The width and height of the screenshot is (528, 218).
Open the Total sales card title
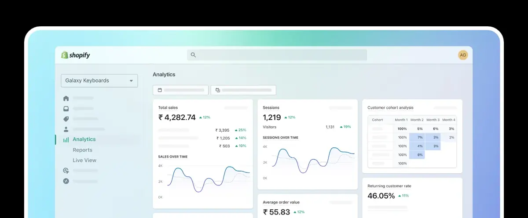[x=168, y=107]
